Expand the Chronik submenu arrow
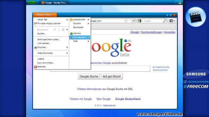This screenshot has height=117, width=209. point(88,23)
